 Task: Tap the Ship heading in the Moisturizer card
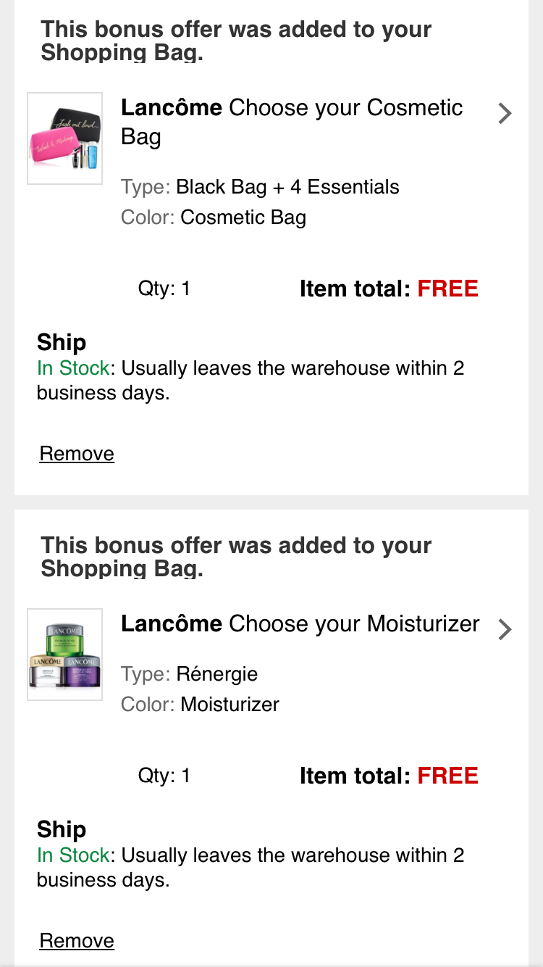pyautogui.click(x=62, y=830)
